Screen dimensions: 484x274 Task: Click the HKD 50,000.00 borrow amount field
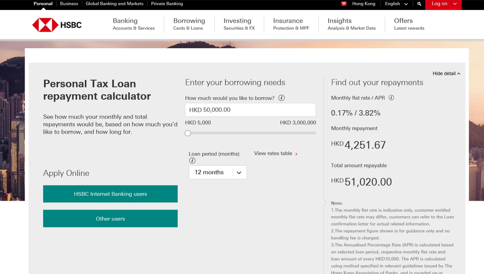point(251,110)
